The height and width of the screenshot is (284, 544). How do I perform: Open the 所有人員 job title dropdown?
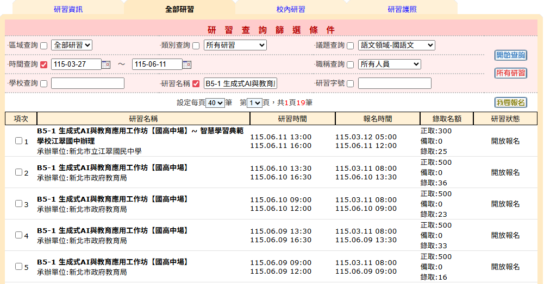(x=389, y=64)
